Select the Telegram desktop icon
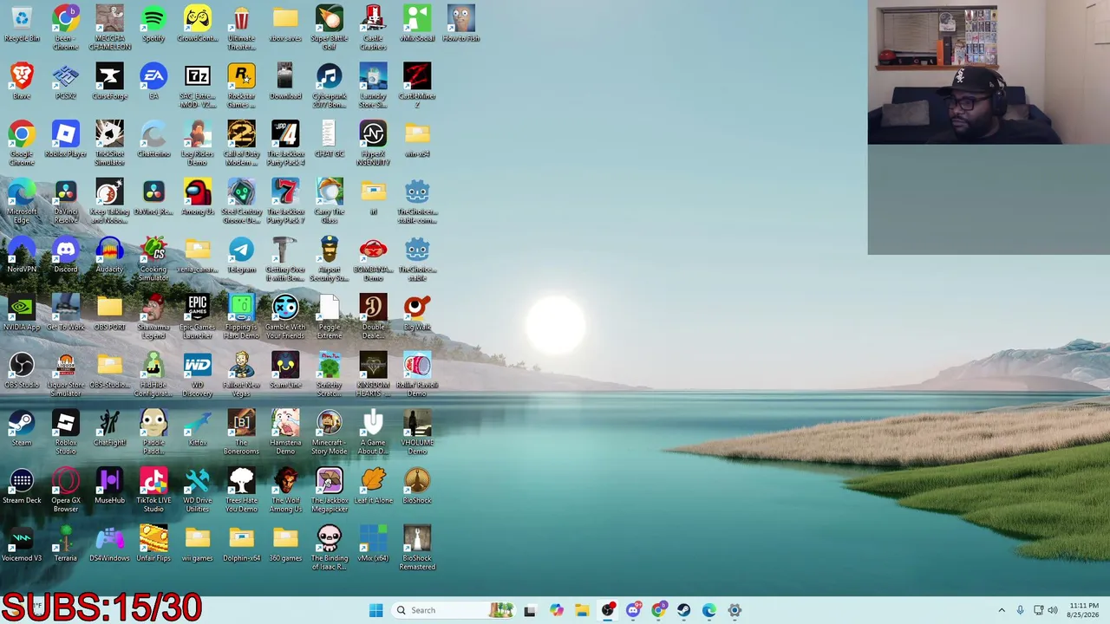 241,255
